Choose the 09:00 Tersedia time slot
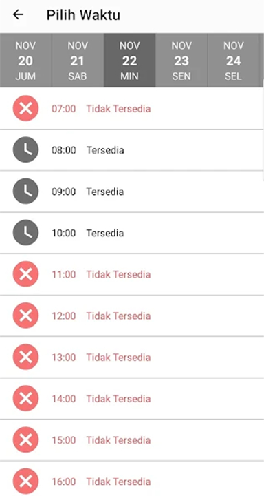 coord(132,192)
